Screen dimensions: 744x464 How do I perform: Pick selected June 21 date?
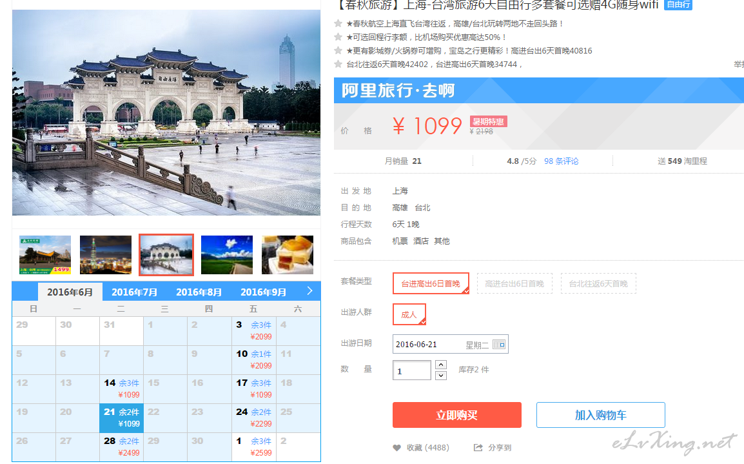(121, 418)
